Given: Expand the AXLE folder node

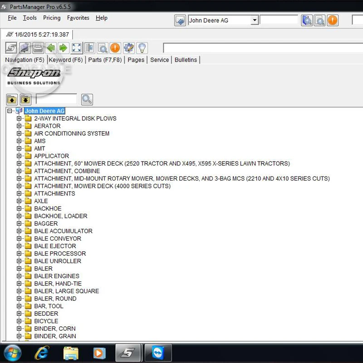Looking at the screenshot, I should coord(19,201).
